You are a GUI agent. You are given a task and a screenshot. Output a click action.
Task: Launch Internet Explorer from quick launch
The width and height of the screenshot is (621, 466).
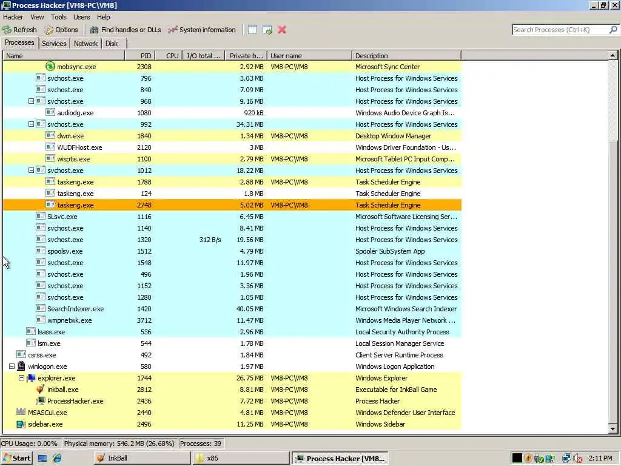click(58, 458)
